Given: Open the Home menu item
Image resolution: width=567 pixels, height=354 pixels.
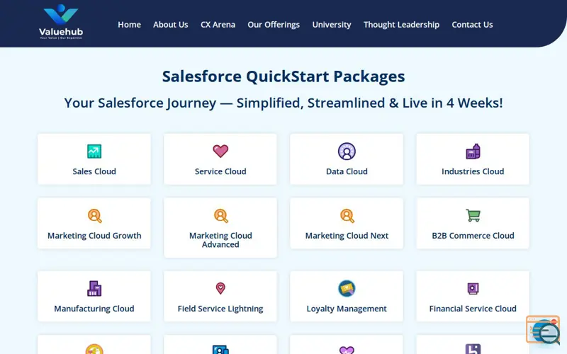Looking at the screenshot, I should coord(129,25).
